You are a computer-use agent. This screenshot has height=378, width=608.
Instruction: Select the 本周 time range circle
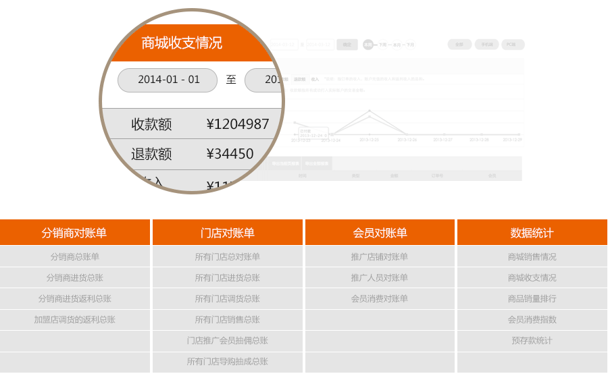click(368, 45)
